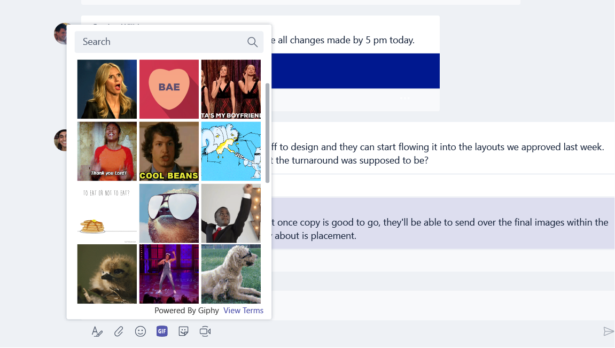Click the Powered By Giphy label
This screenshot has height=348, width=615.
click(186, 310)
